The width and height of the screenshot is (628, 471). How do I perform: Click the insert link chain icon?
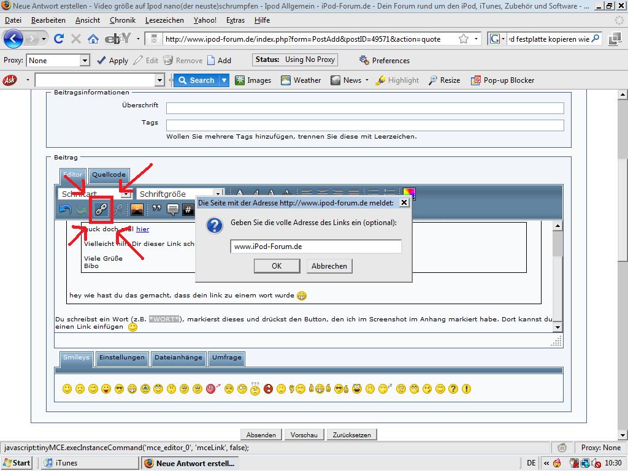coord(101,209)
